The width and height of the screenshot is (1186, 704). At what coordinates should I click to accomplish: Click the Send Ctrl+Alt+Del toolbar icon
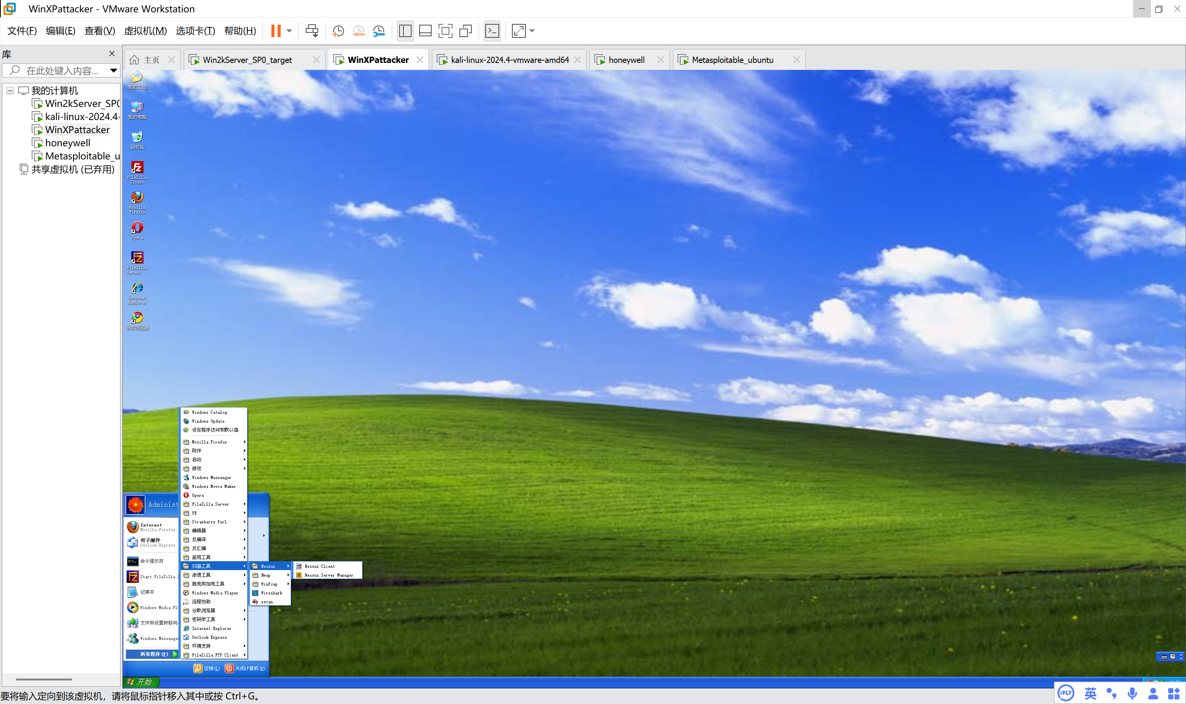[312, 31]
